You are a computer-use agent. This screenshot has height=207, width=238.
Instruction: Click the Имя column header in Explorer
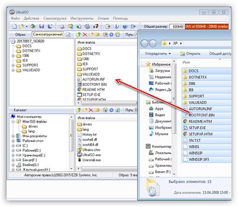[x=186, y=62]
